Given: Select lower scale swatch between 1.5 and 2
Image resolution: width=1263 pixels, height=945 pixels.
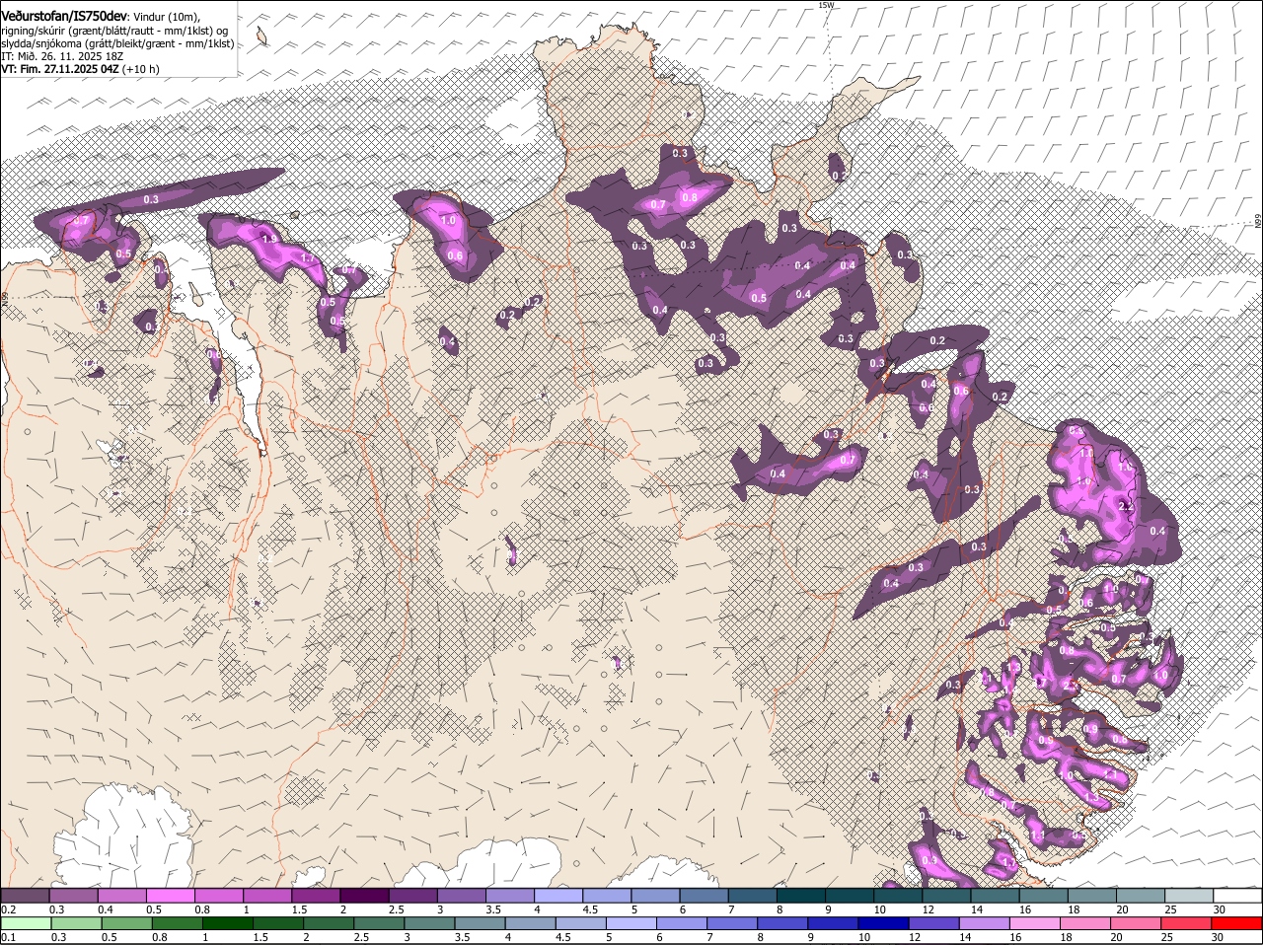Looking at the screenshot, I should (x=277, y=923).
